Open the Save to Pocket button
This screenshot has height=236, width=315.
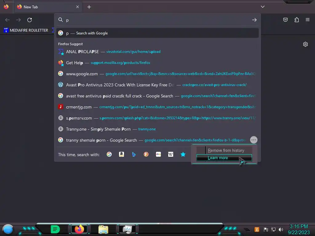point(285,20)
